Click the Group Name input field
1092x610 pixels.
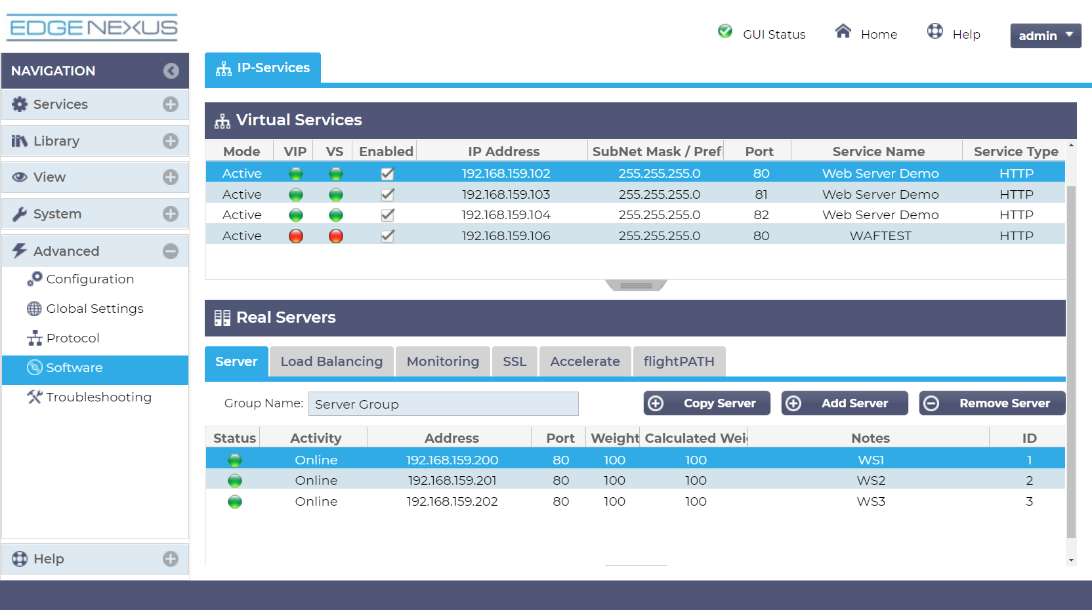tap(444, 404)
